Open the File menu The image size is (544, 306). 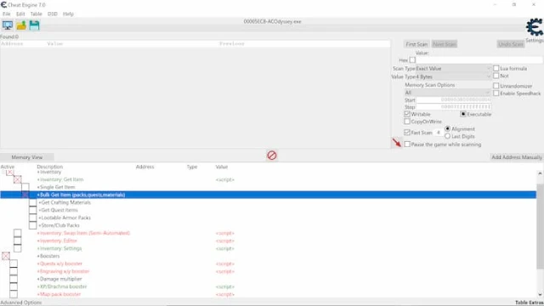(x=7, y=14)
